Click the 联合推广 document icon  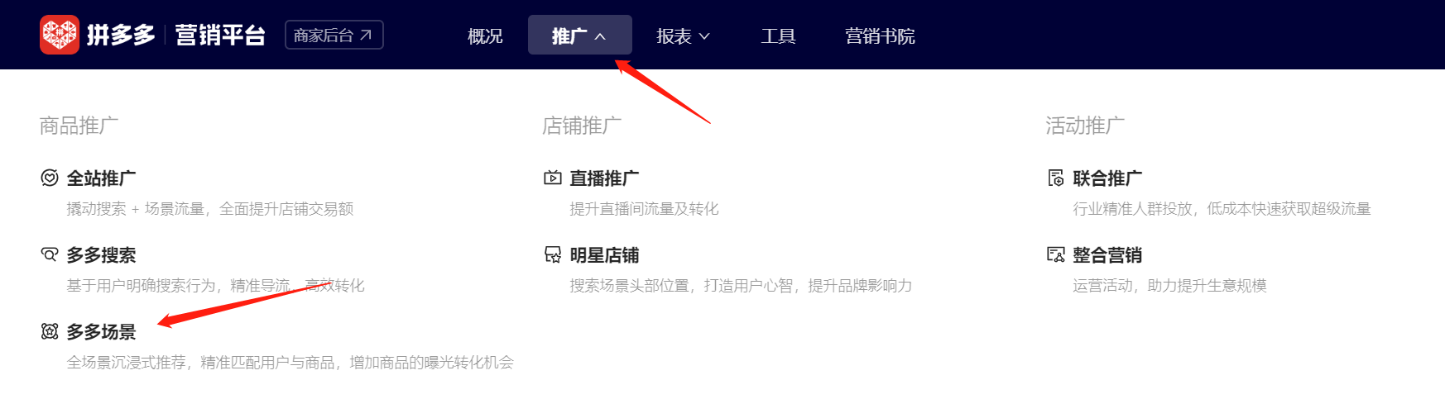[x=1056, y=178]
